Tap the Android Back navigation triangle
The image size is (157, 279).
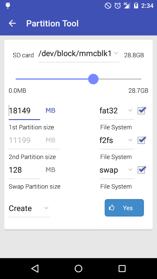35,268
